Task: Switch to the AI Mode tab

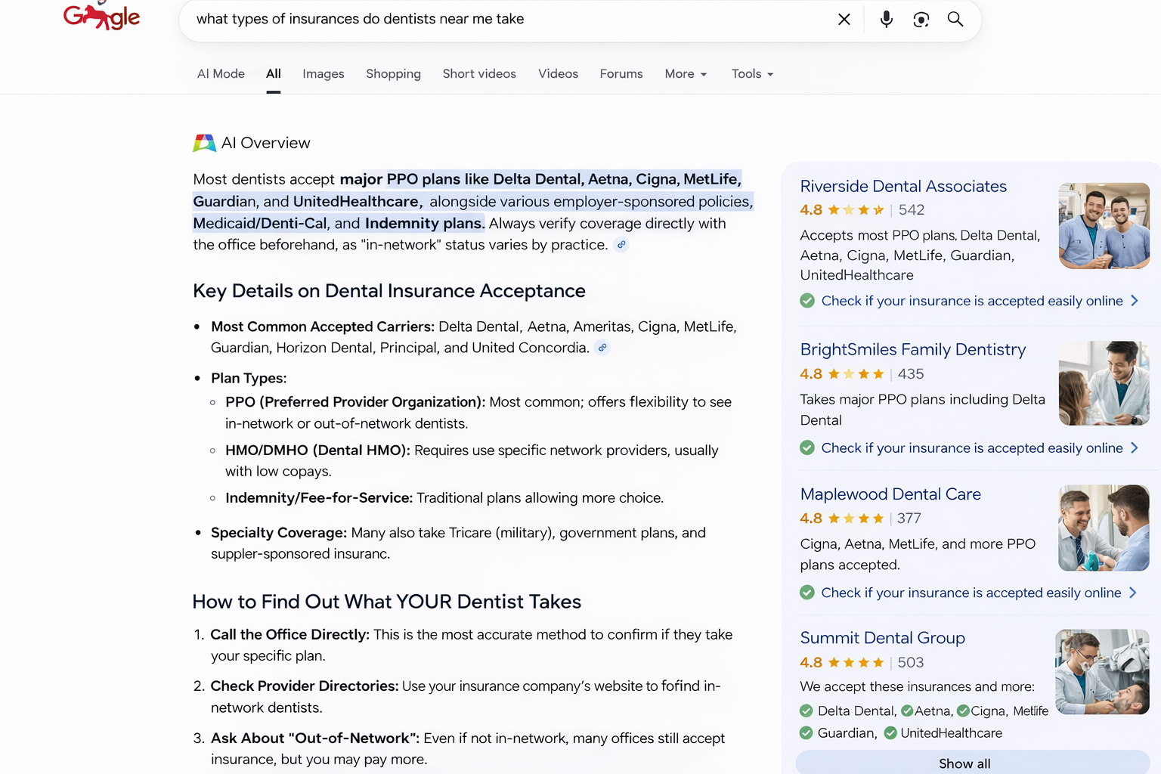Action: (x=221, y=73)
